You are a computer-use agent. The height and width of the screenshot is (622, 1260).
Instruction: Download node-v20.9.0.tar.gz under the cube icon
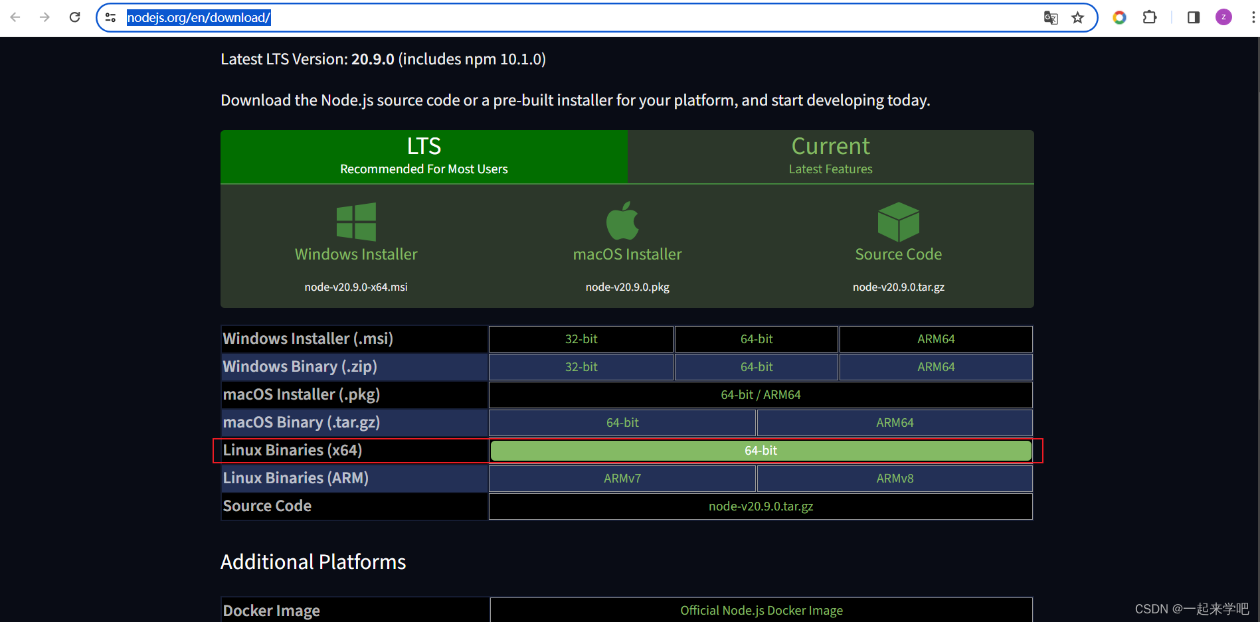pos(899,287)
